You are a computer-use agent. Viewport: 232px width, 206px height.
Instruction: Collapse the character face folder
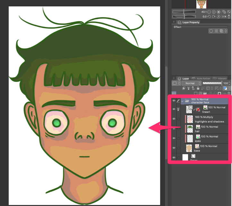click(x=182, y=101)
